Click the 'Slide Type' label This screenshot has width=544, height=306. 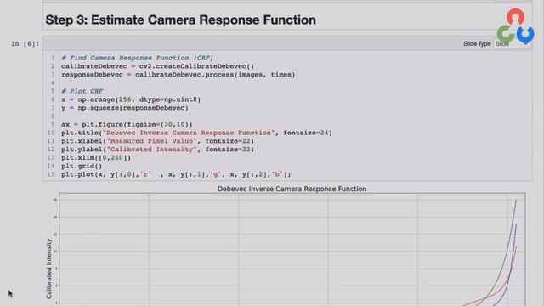pyautogui.click(x=477, y=43)
